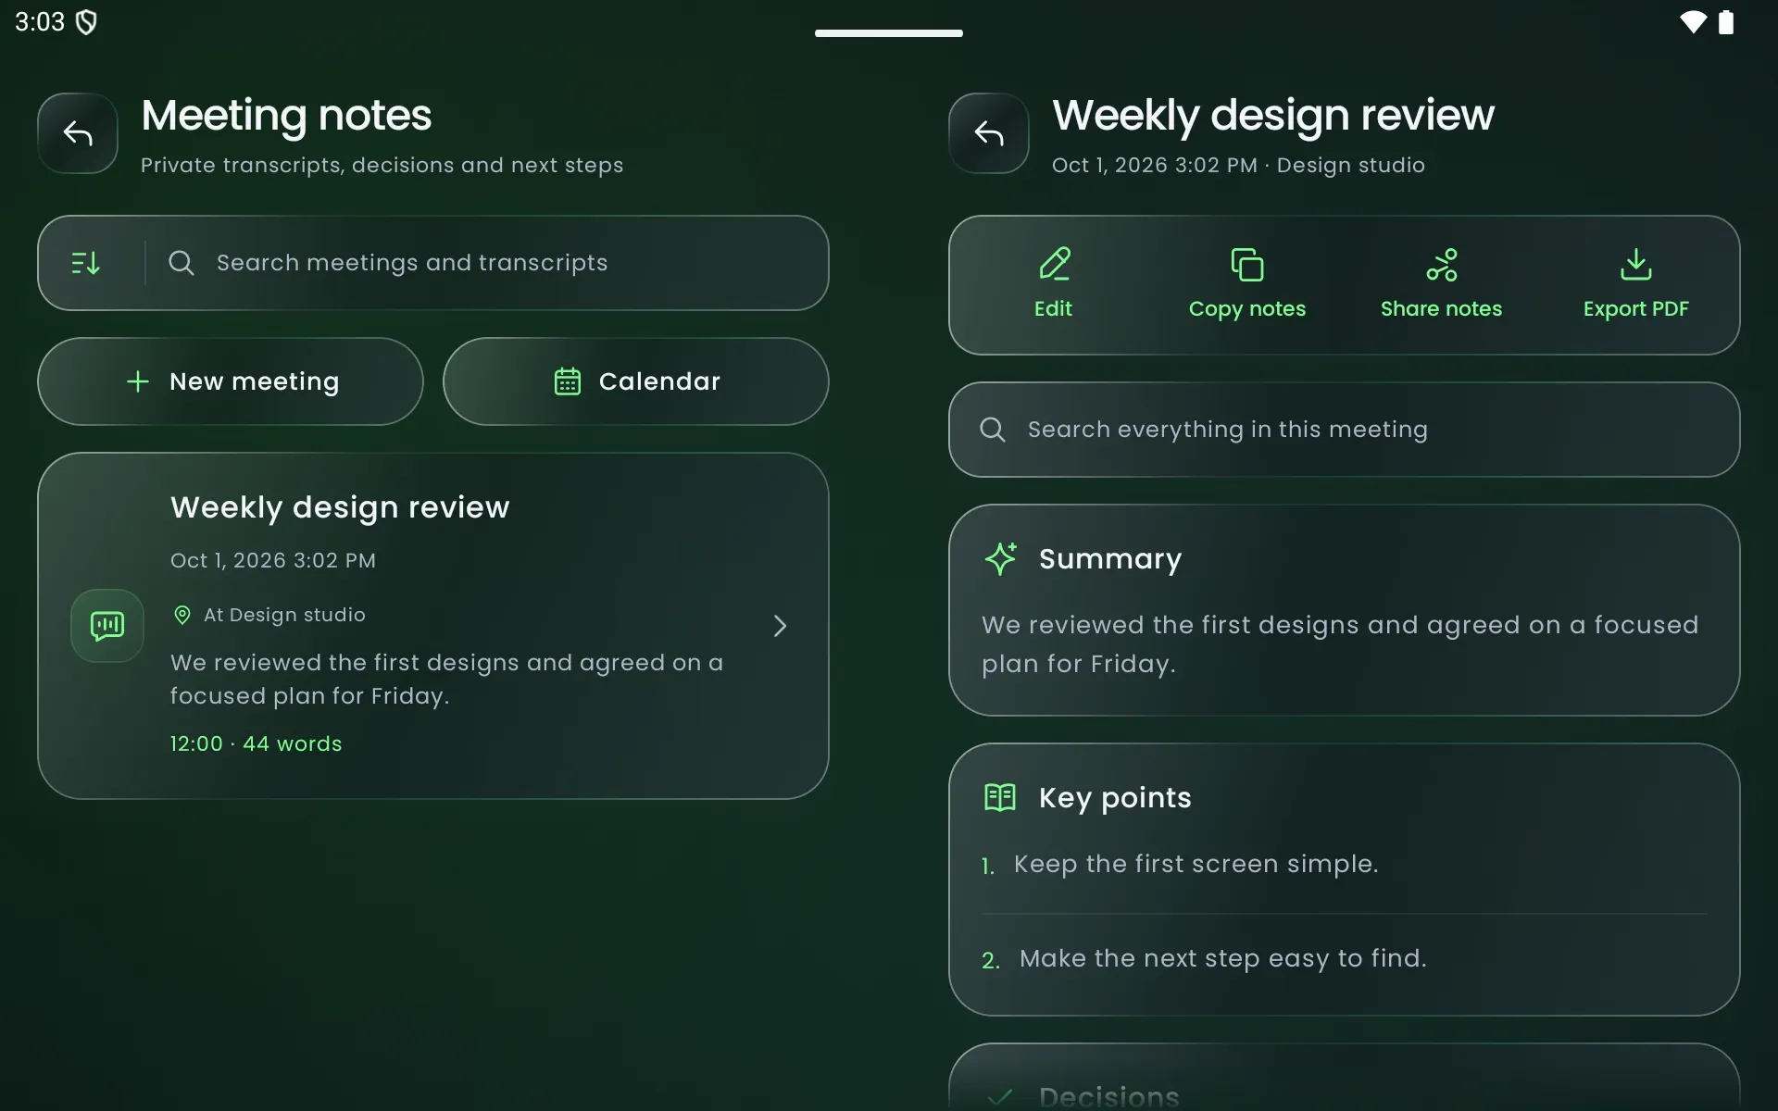The width and height of the screenshot is (1778, 1111).
Task: Click the shield icon in the status bar
Action: point(86,22)
